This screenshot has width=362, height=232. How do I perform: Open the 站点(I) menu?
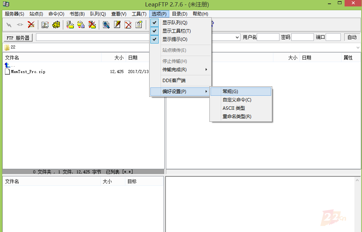pyautogui.click(x=36, y=14)
